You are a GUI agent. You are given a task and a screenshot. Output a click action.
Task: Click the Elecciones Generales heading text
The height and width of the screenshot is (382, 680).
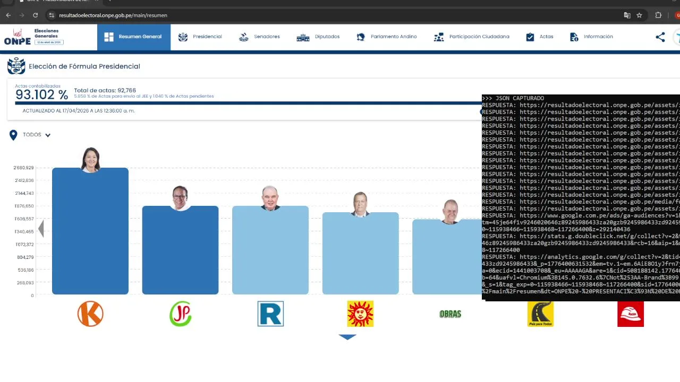(47, 33)
